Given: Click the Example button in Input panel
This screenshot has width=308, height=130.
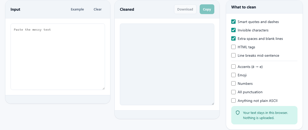Looking at the screenshot, I should tap(77, 9).
